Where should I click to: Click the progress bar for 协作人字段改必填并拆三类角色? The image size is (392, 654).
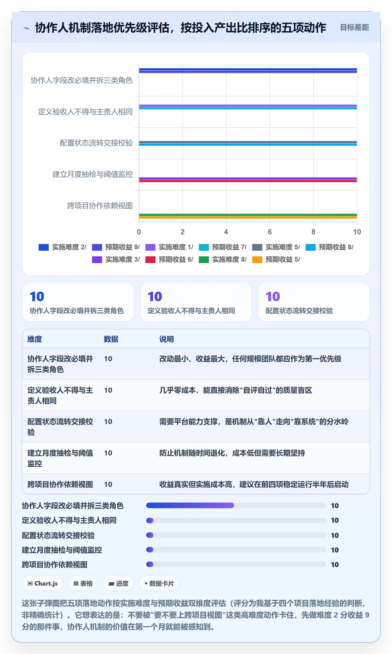coord(236,505)
